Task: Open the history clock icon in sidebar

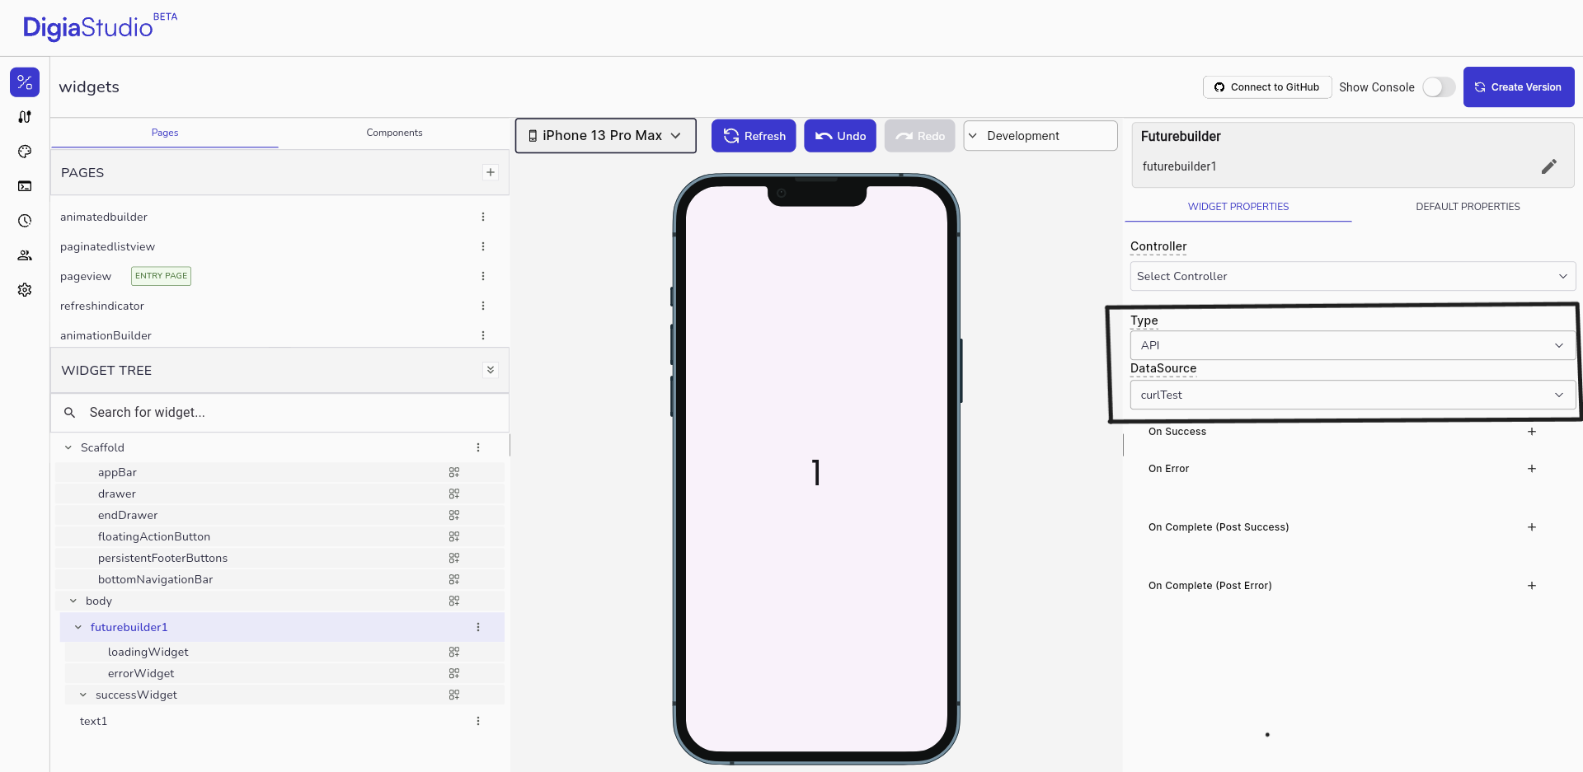Action: tap(25, 221)
